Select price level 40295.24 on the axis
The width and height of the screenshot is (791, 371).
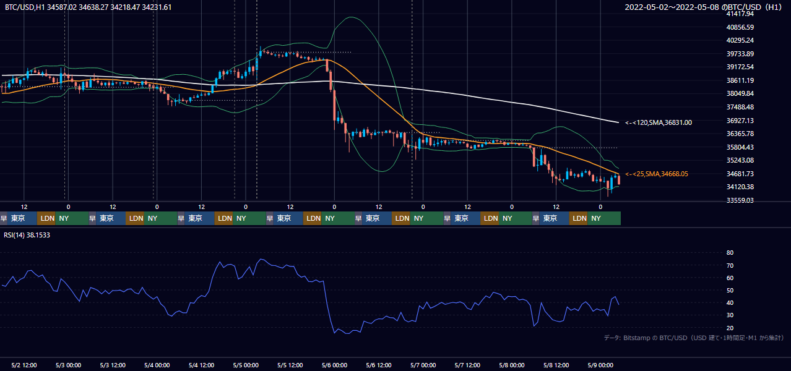point(740,40)
